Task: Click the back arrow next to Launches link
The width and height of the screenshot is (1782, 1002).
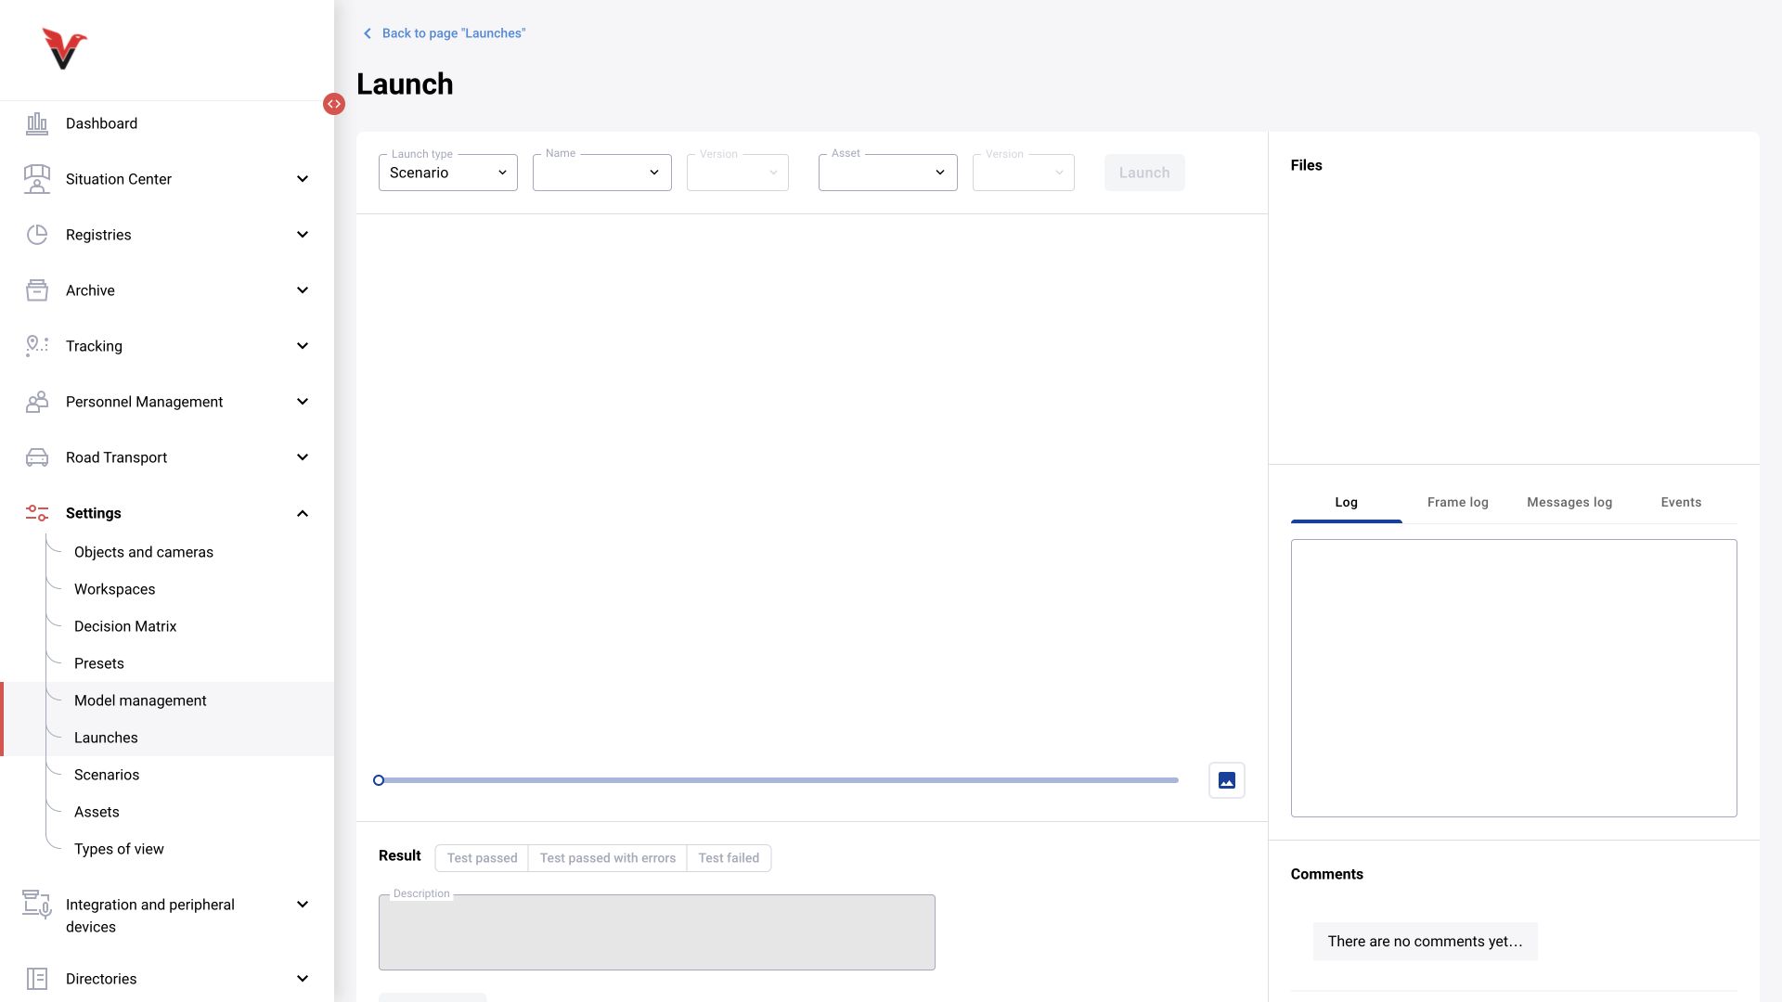Action: [368, 33]
